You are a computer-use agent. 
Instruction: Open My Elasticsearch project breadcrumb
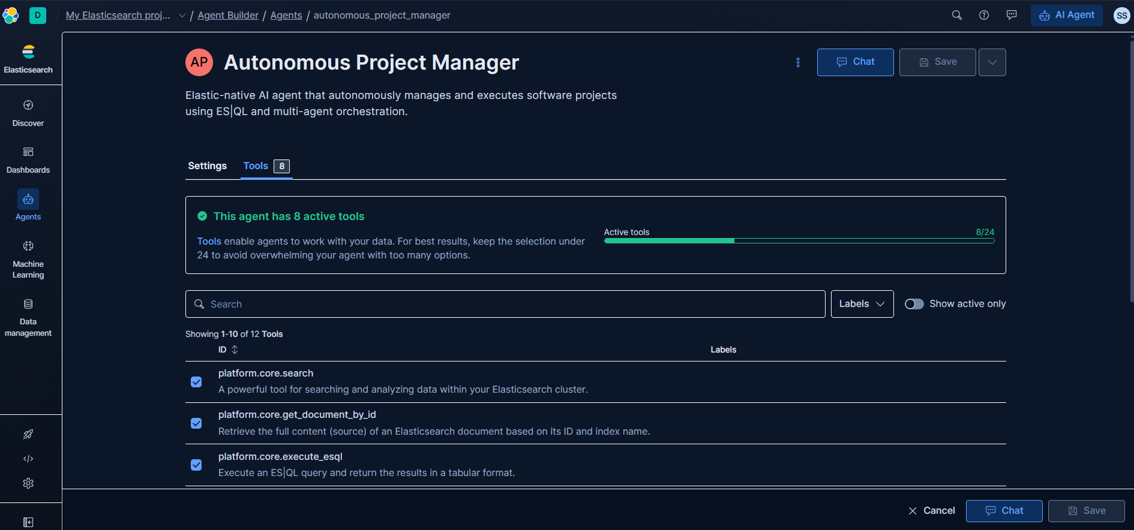118,16
